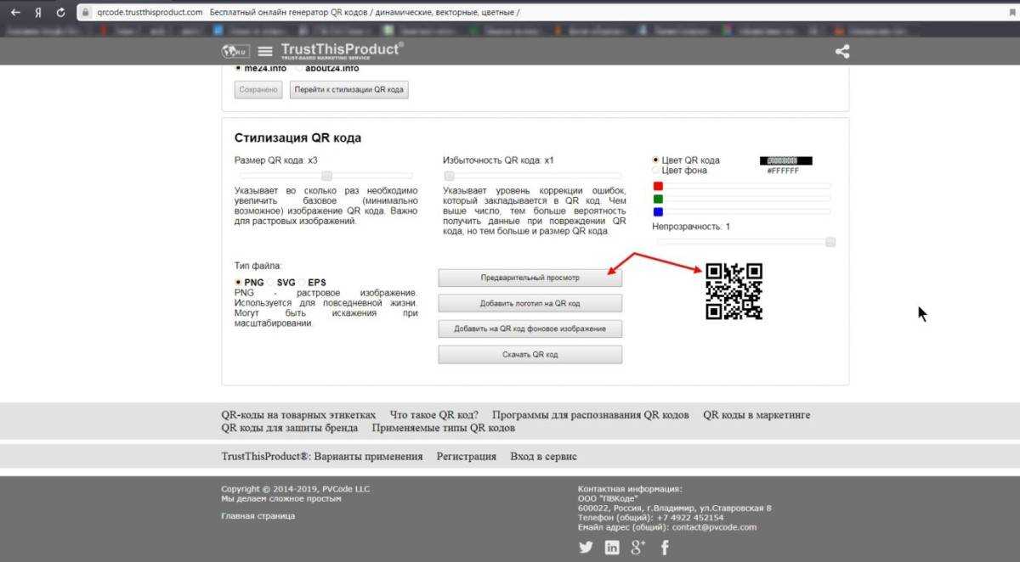The image size is (1020, 562).
Task: Open the Twitter icon in the footer
Action: (586, 548)
